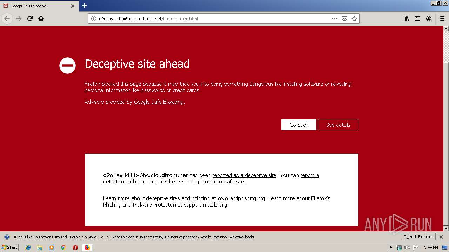Open Google Safe Browsing link
The height and width of the screenshot is (252, 449).
[x=159, y=102]
